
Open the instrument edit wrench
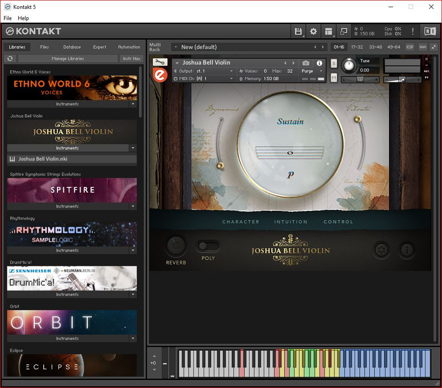coord(160,62)
